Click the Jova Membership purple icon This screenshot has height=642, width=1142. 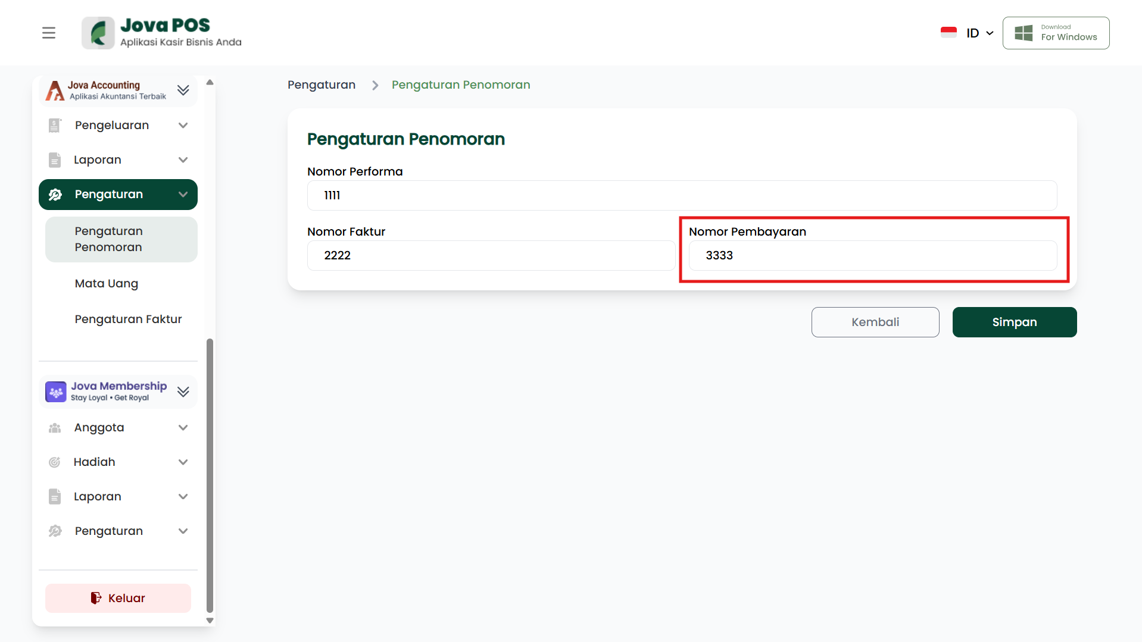pyautogui.click(x=56, y=392)
